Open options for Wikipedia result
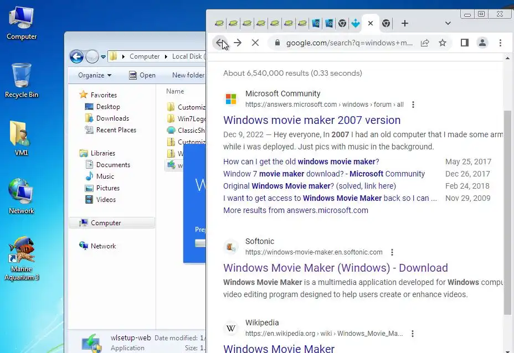The image size is (514, 353). click(x=413, y=333)
